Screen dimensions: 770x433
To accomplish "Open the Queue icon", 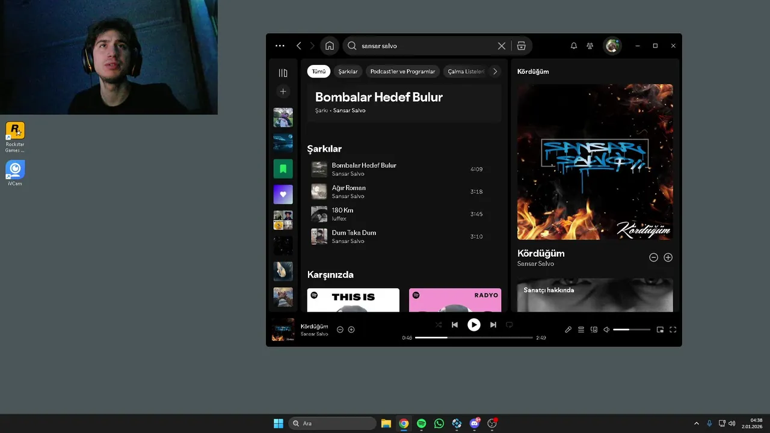I will (x=581, y=330).
